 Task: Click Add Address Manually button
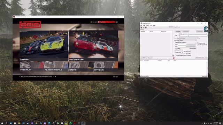pyautogui.click(x=201, y=58)
